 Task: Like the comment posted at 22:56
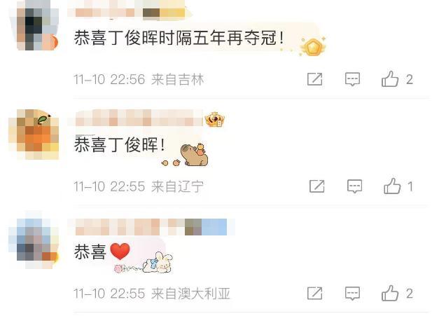pyautogui.click(x=390, y=79)
